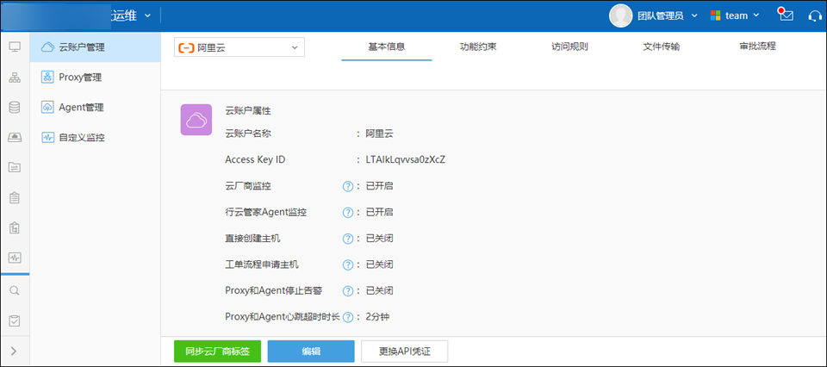Open the document script icon in the left rail
Image resolution: width=827 pixels, height=367 pixels.
(15, 228)
